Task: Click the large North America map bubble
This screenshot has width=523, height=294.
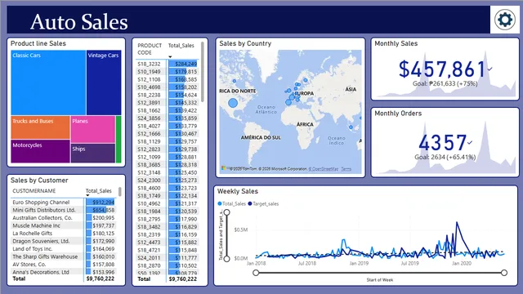Action: pyautogui.click(x=233, y=103)
